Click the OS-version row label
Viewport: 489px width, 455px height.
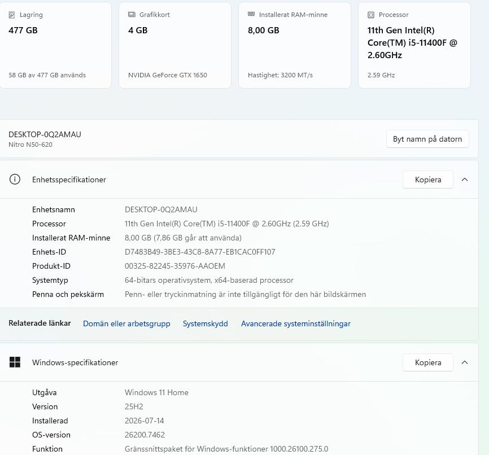pos(51,435)
